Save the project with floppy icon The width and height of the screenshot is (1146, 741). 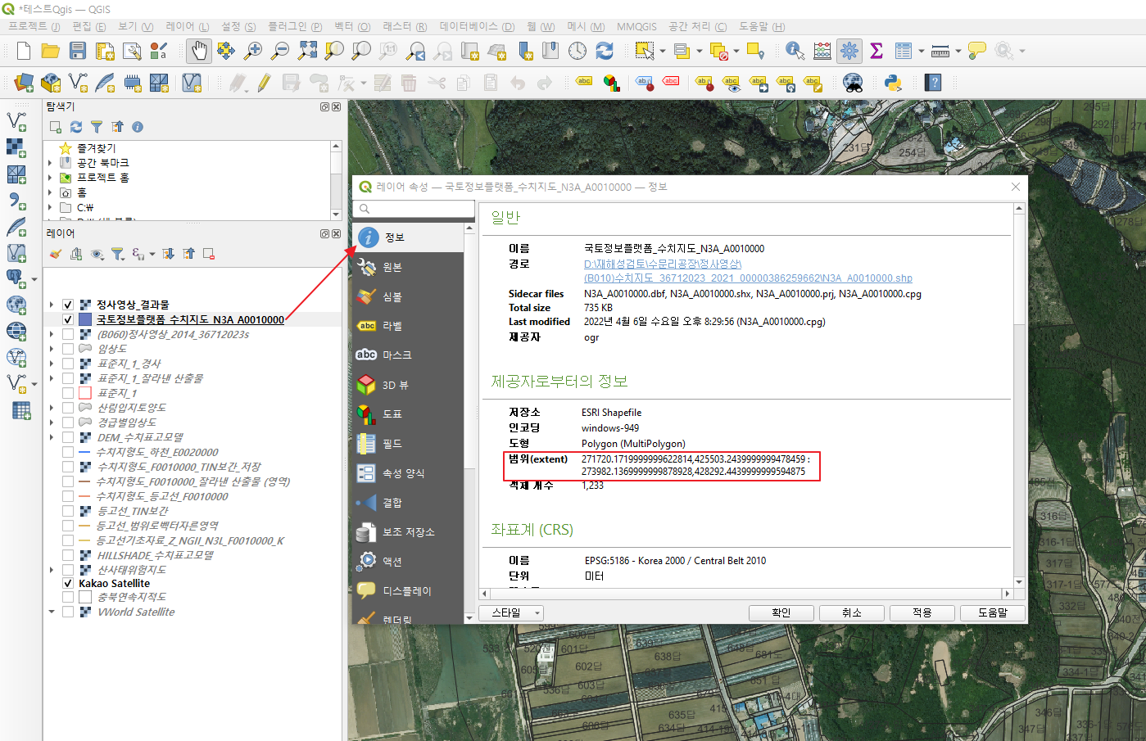click(78, 51)
